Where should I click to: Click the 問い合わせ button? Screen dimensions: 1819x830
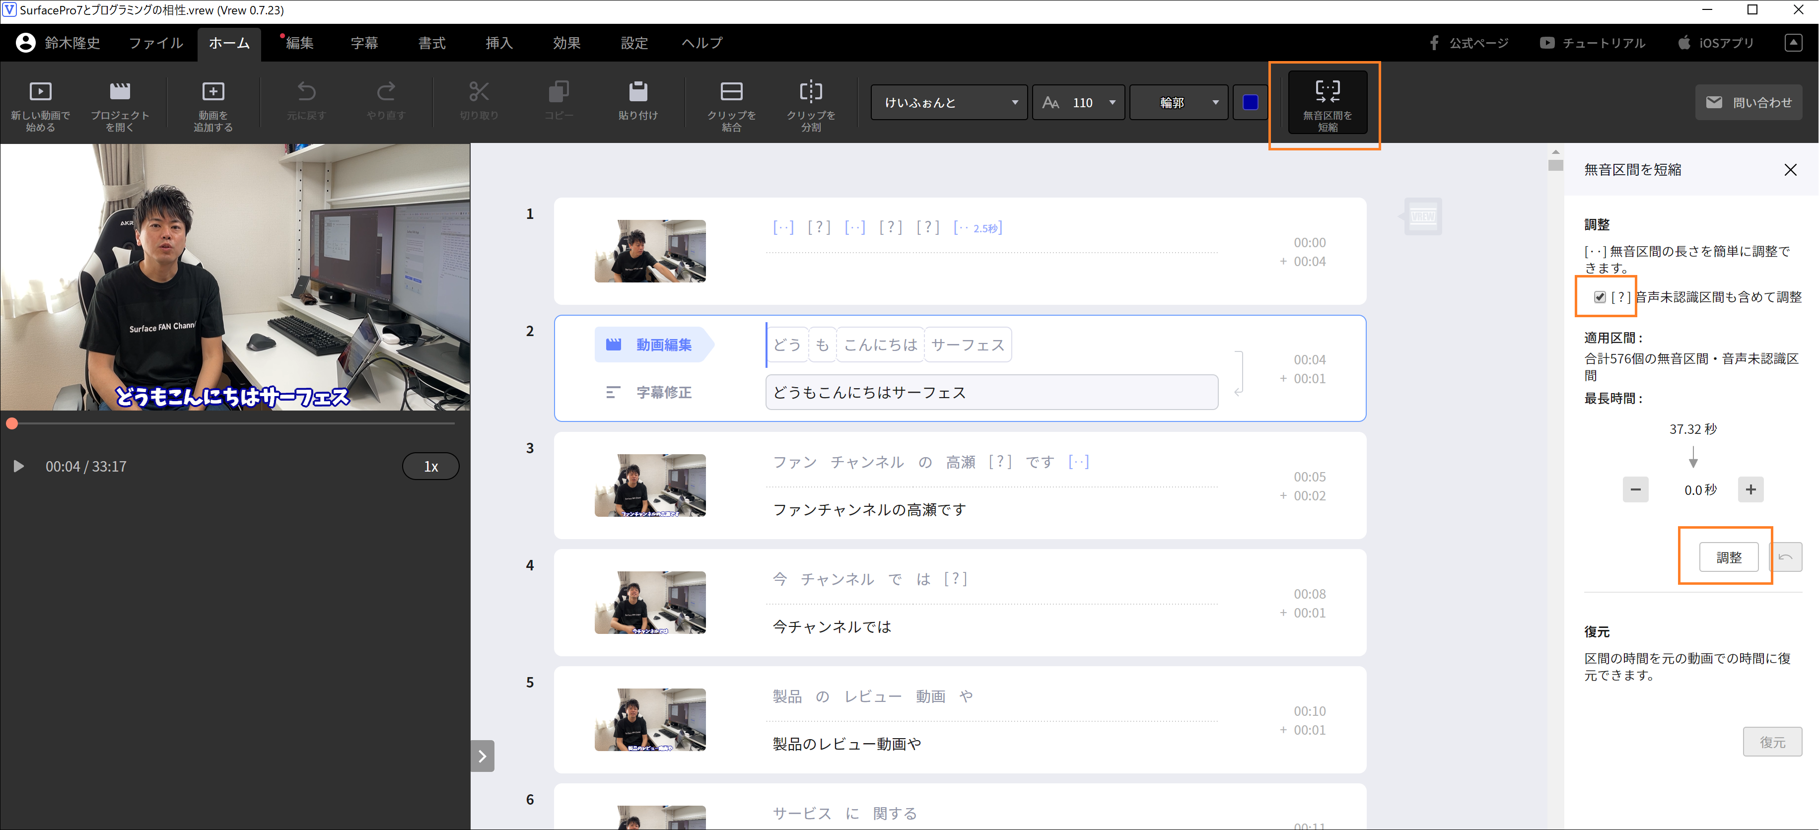point(1749,103)
